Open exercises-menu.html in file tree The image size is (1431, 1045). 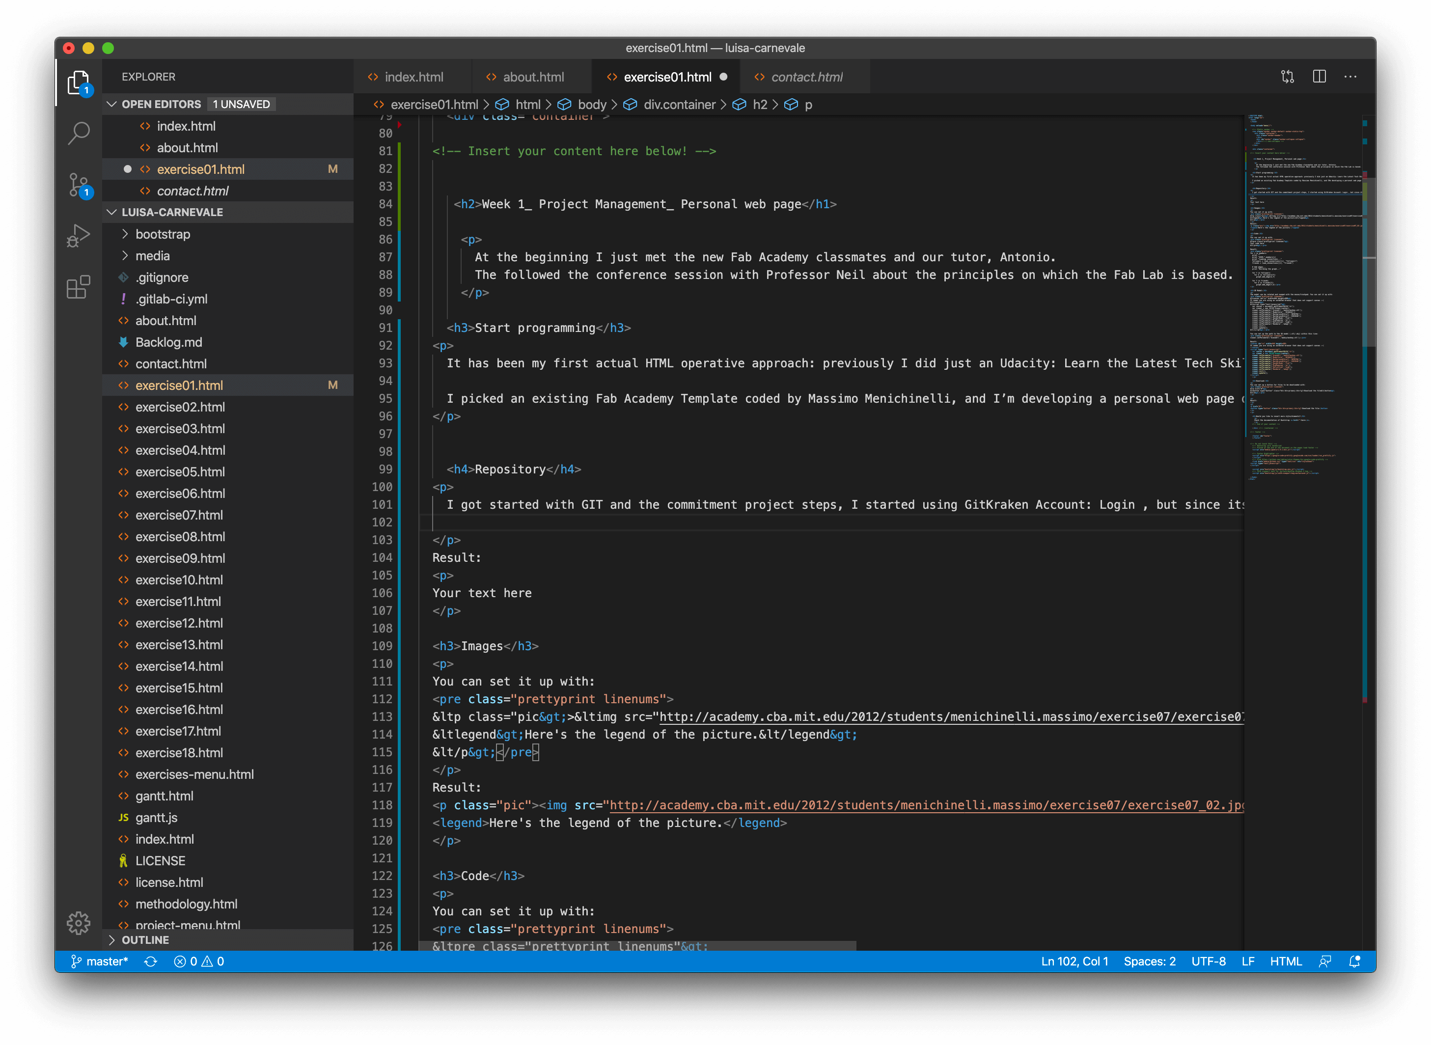point(228,774)
